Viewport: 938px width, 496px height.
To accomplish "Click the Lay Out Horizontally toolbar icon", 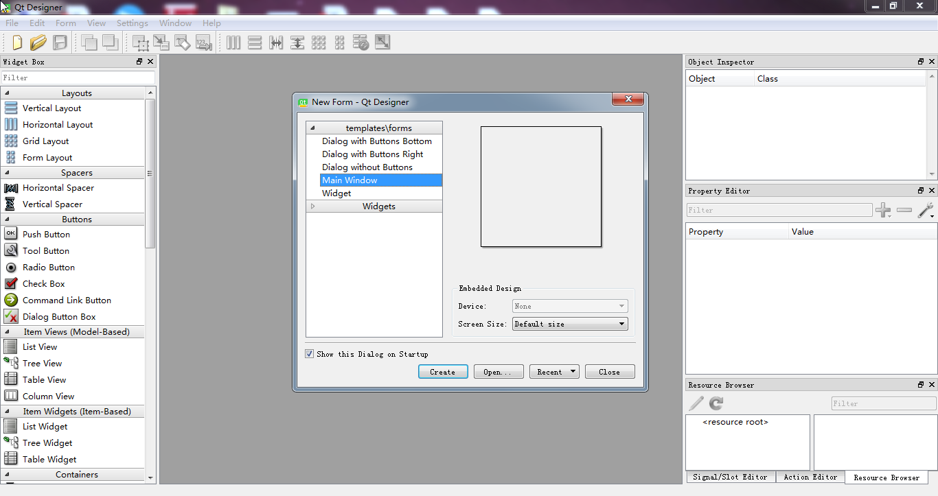I will pyautogui.click(x=233, y=43).
